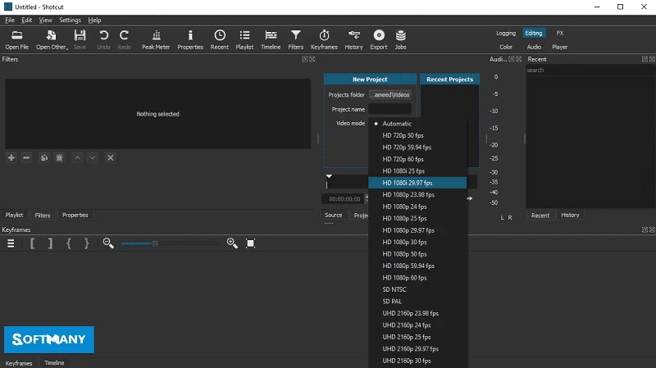Open the keyframes hamburger menu
This screenshot has width=656, height=368.
point(11,243)
